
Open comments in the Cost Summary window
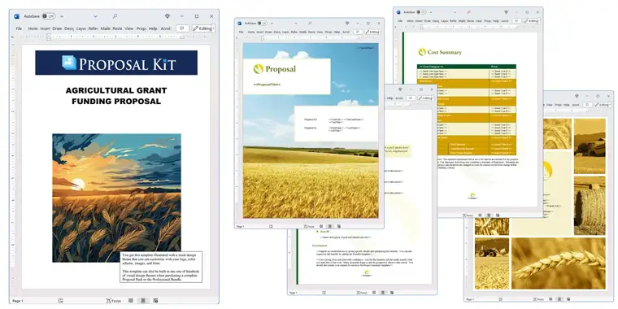(516, 20)
